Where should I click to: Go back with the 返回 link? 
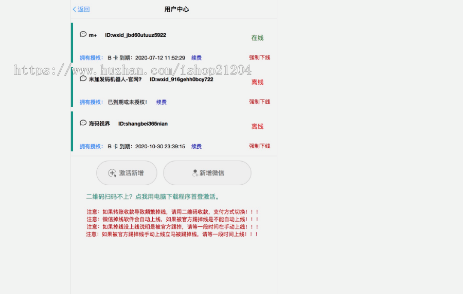pyautogui.click(x=81, y=9)
